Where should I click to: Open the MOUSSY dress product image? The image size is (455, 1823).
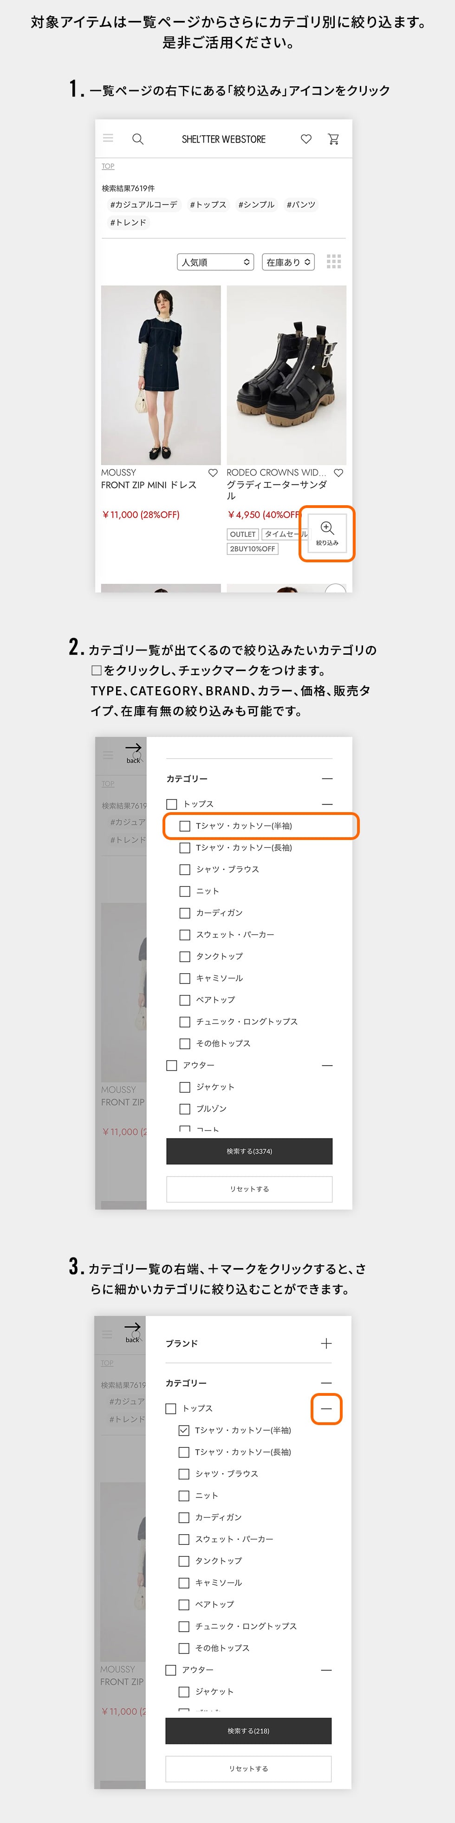tap(161, 375)
